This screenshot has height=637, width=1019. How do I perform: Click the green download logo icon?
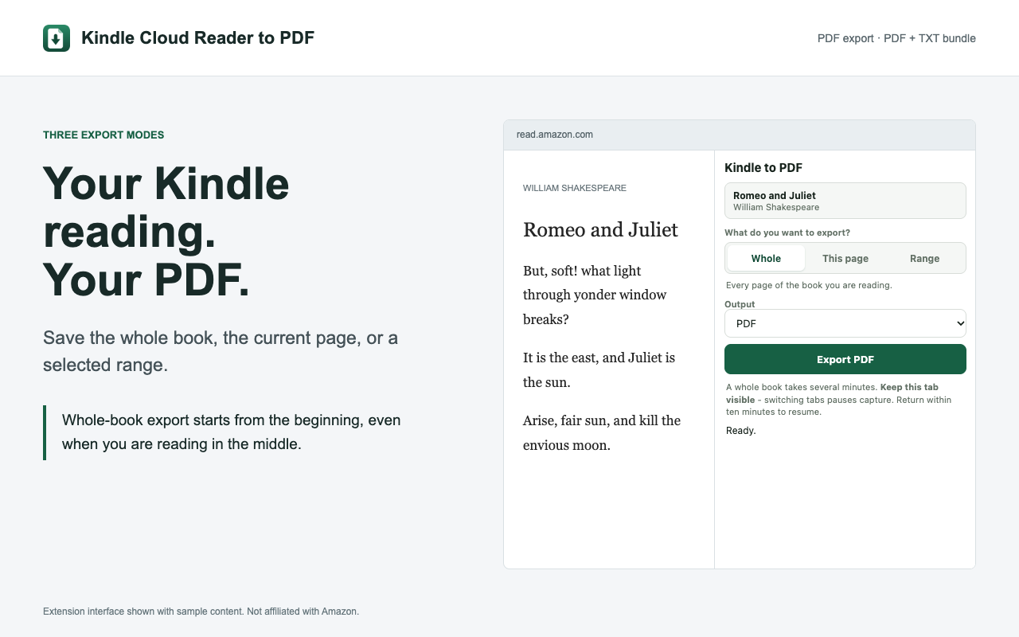coord(57,38)
